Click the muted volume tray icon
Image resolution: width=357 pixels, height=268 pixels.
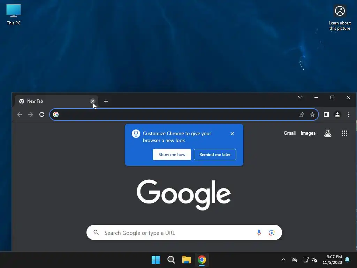(x=314, y=260)
